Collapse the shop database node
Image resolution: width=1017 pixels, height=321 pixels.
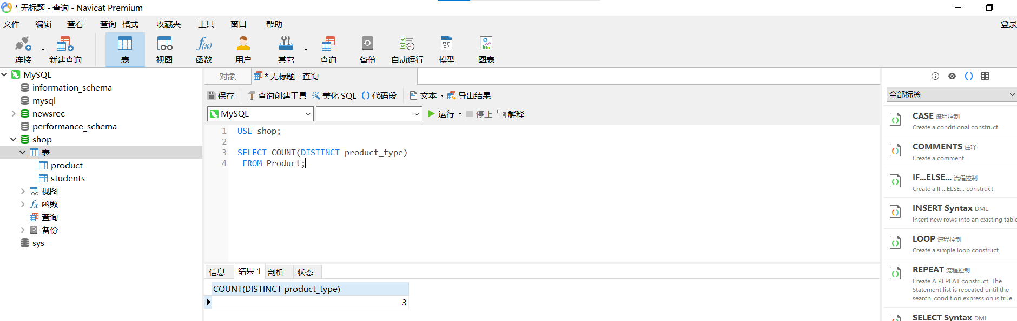pos(14,139)
